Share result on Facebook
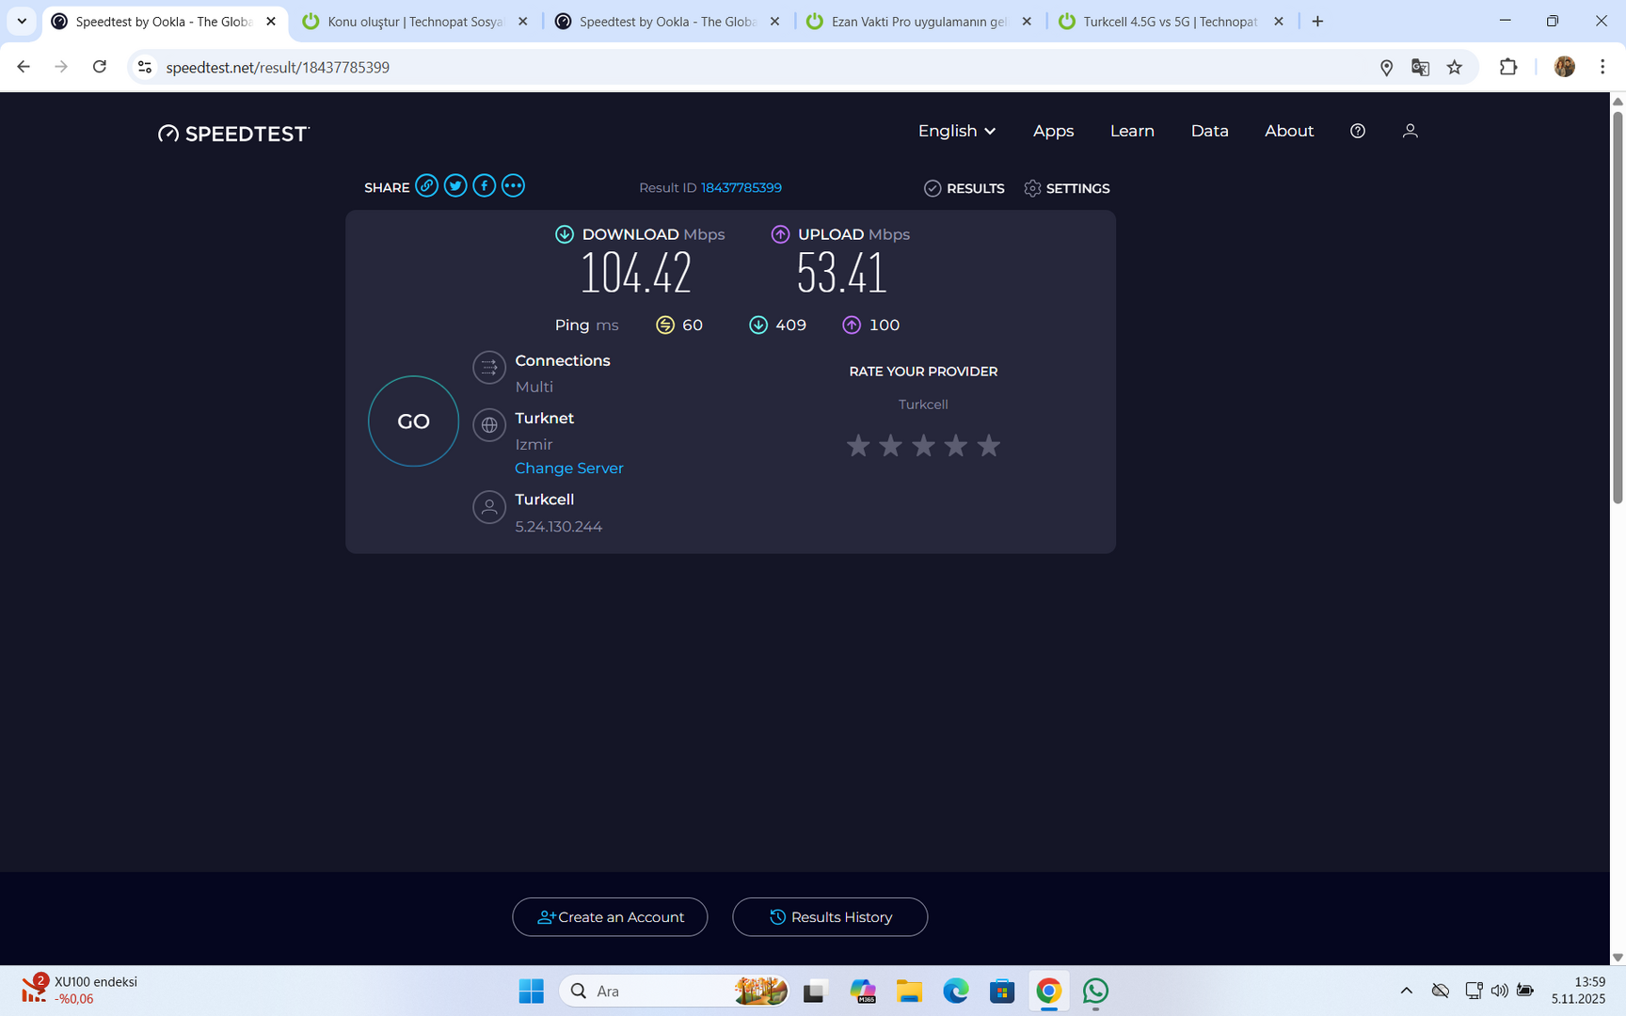 (484, 185)
